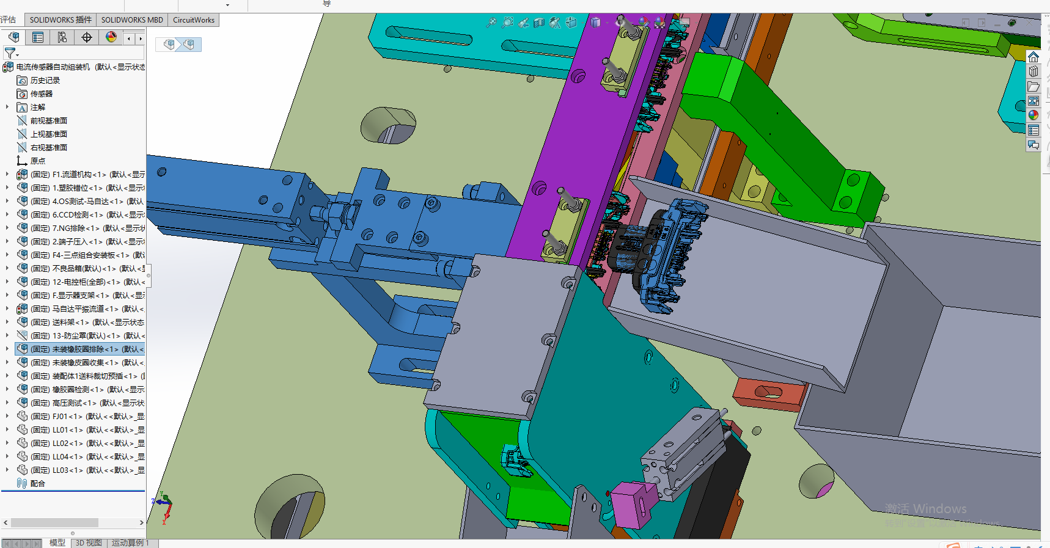The image size is (1050, 548).
Task: Switch to CircuitWorks tab
Action: pos(194,20)
